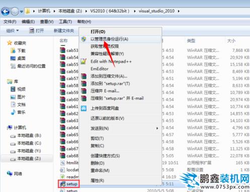Click WinRAR icon beside 压缩并 E-mail...
This screenshot has height=192, width=250.
coord(84,91)
